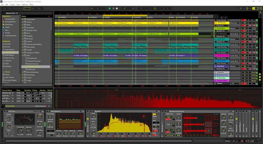Image resolution: width=263 pixels, height=144 pixels.
Task: Open the Help menu
Action: (x=31, y=4)
